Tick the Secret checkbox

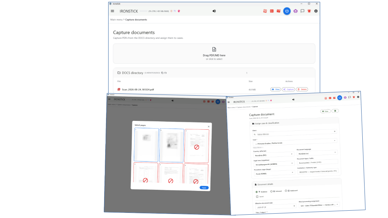(257, 197)
